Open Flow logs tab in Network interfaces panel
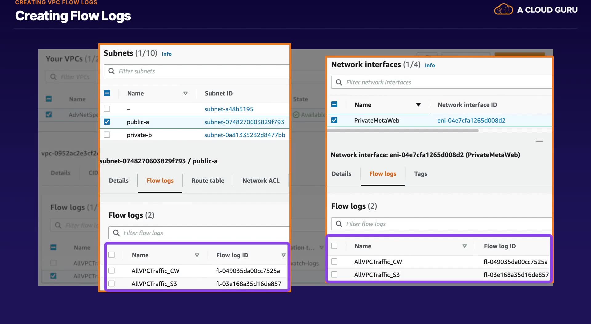Image resolution: width=591 pixels, height=324 pixels. point(383,174)
